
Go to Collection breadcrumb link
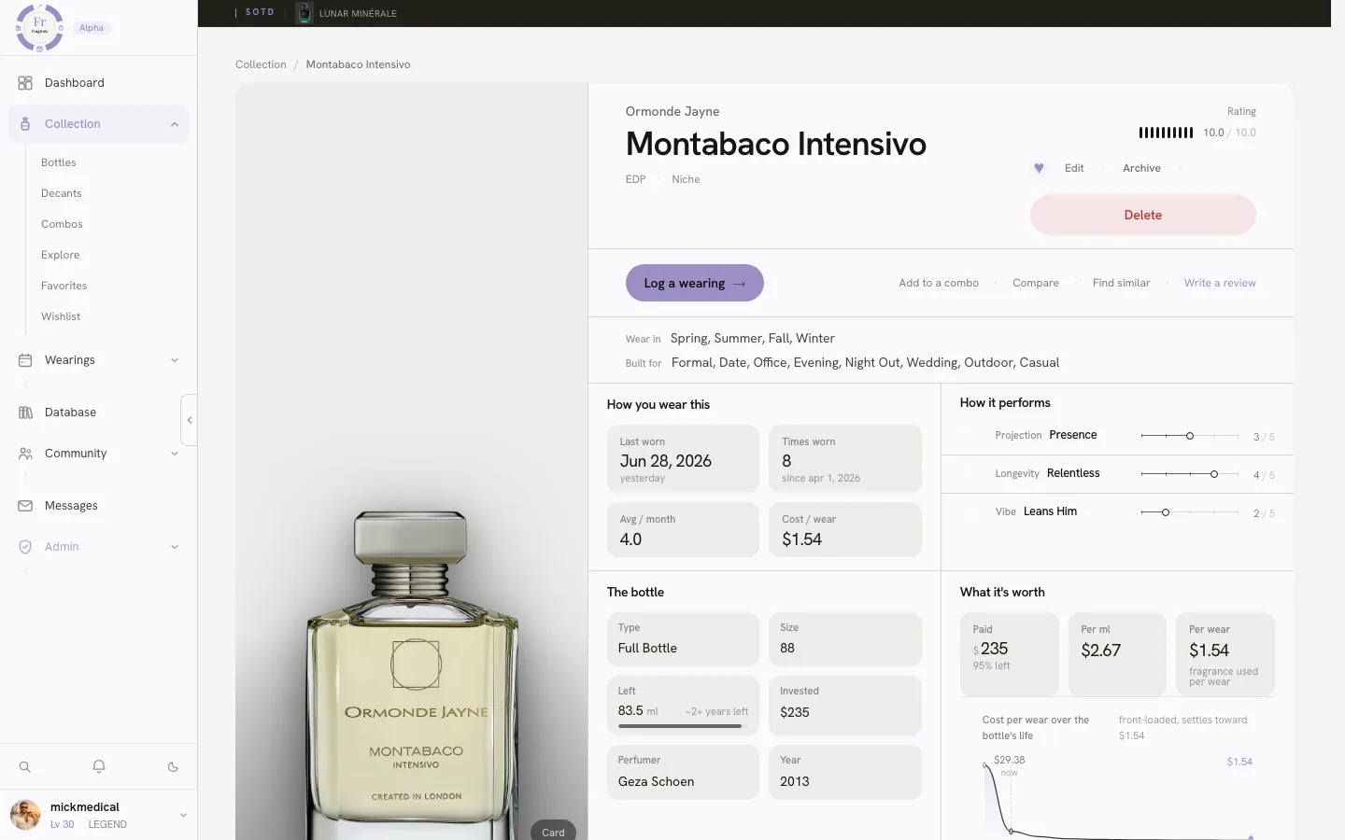(261, 64)
